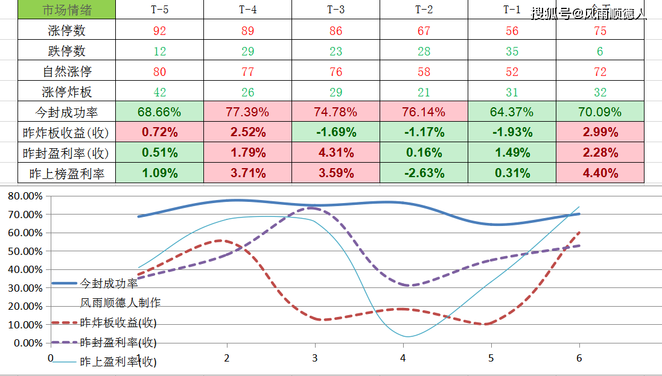Click the red dashed 昨炸板收益(收) legend marker
The width and height of the screenshot is (662, 376).
[x=64, y=323]
